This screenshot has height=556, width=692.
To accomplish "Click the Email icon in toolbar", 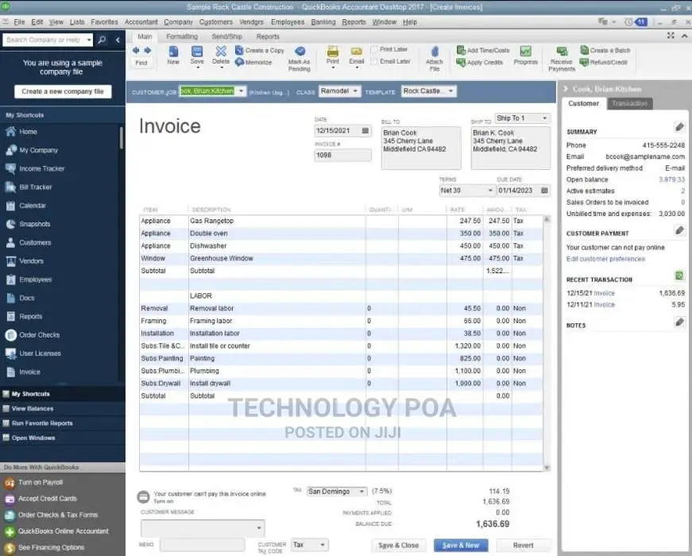I will (357, 51).
